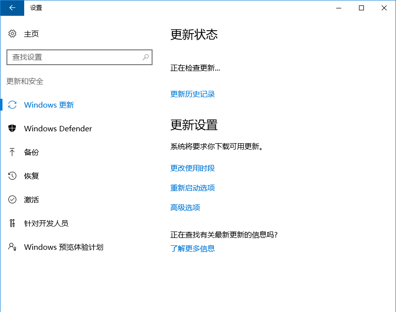Switch to the Windows Defender section
396x312 pixels.
[58, 128]
